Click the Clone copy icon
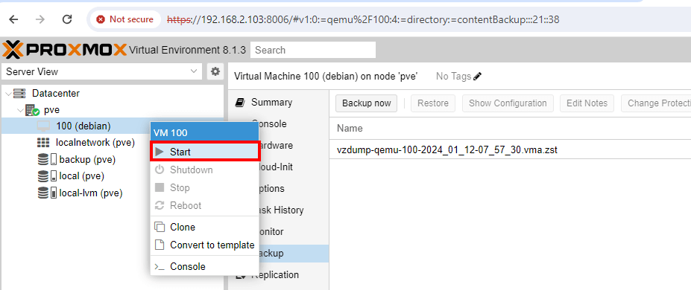This screenshot has width=691, height=290. 160,228
